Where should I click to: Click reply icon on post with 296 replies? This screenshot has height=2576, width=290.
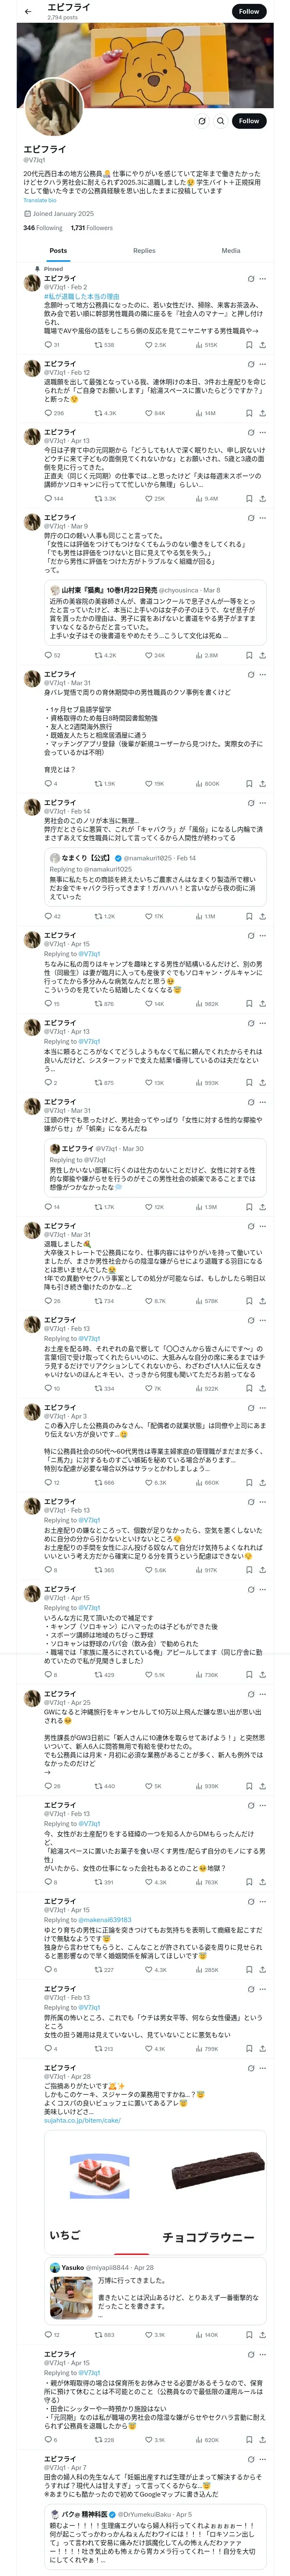click(x=48, y=412)
